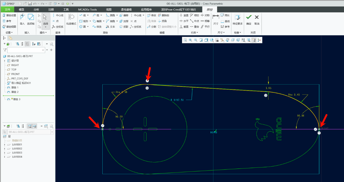Screen dimensions: 344x182
Task: Open the 矩形 rectangle dropdown arrow
Action: point(90,21)
